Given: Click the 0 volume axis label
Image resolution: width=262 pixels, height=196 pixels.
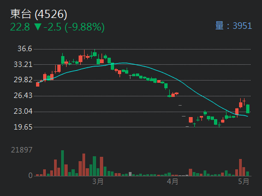Looking at the screenshot, I should point(31,175).
